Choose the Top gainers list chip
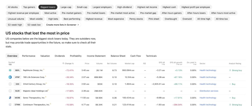Image resolution: width=252 pixels, height=106 pixels. tap(29, 7)
